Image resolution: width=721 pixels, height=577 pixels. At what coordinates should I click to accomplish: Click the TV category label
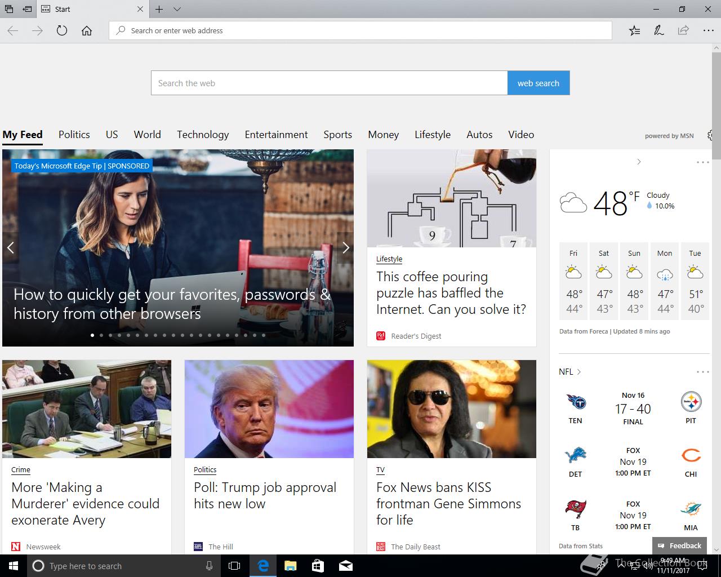381,470
